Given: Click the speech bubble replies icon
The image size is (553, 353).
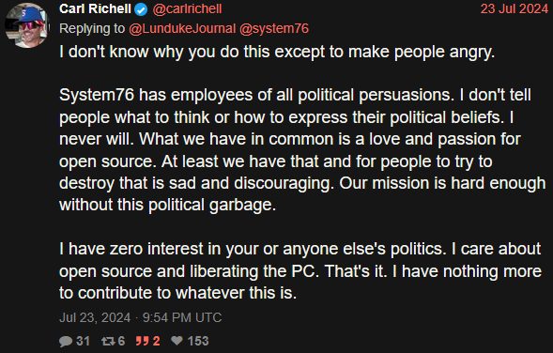Looking at the screenshot, I should [66, 341].
